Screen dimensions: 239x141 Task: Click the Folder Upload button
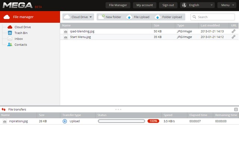tap(168, 17)
